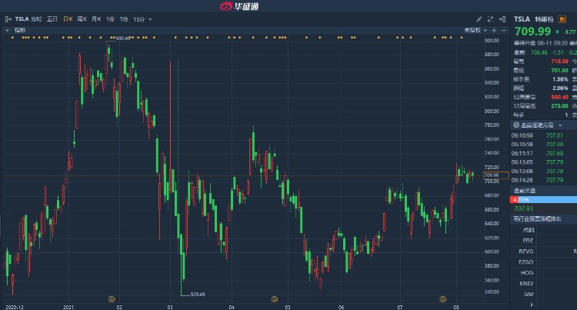Image resolution: width=577 pixels, height=310 pixels.
Task: Collapse the left sidebar panel icon
Action: [x=8, y=19]
